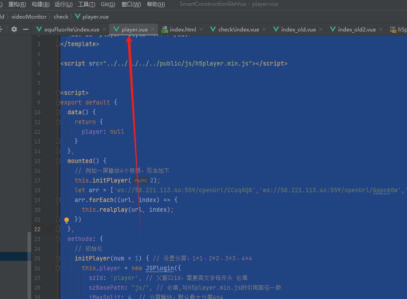Open the 重构(R) menu
Viewport: 407px width, 299px height.
(17, 4)
